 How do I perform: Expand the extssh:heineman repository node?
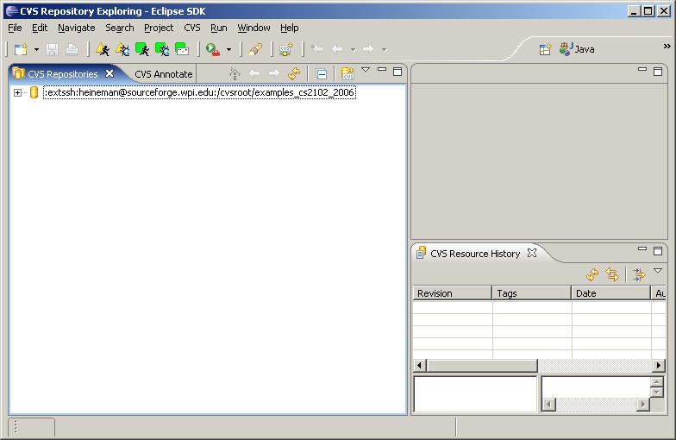tap(17, 93)
